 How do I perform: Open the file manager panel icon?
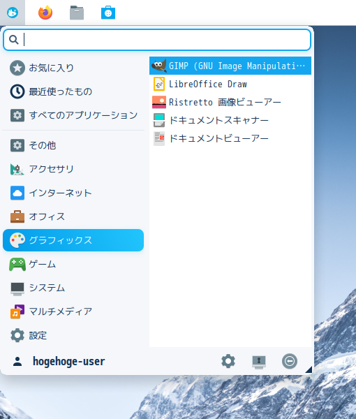pos(77,13)
